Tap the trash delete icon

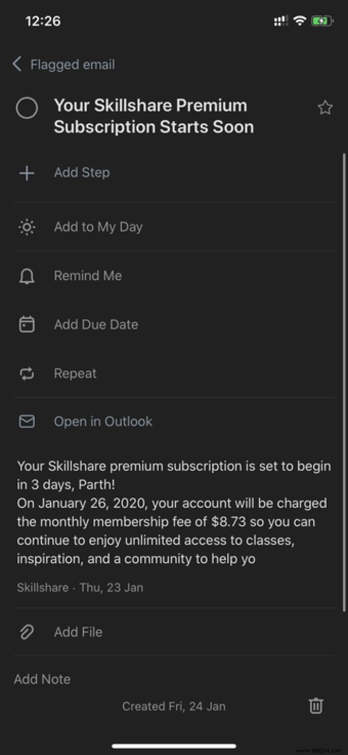click(x=316, y=706)
